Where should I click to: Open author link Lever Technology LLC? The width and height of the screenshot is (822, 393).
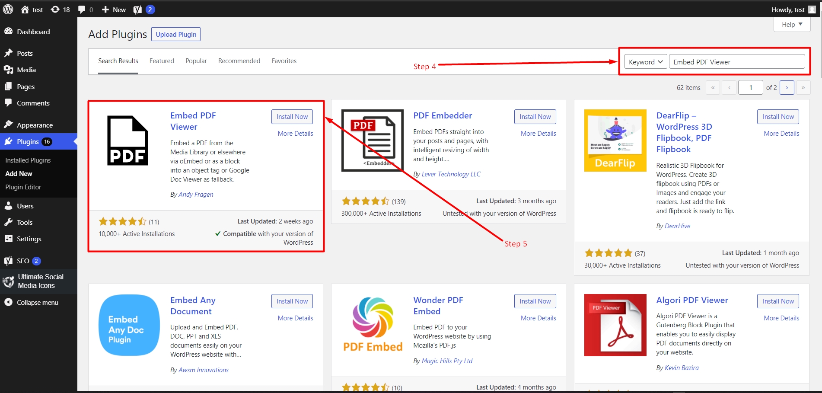(x=451, y=174)
